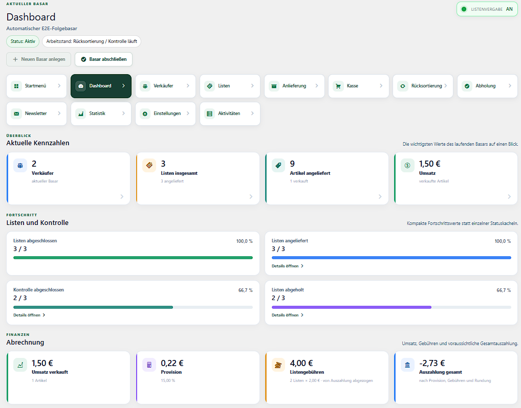The width and height of the screenshot is (521, 408).
Task: Click the blue people icon on the '2 Verkäufer' card
Action: 20,165
